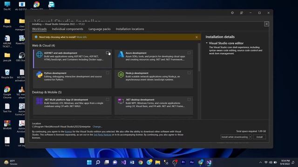The height and width of the screenshot is (167, 298).
Task: Check the ASP.NET and web development workload
Action: 108,53
